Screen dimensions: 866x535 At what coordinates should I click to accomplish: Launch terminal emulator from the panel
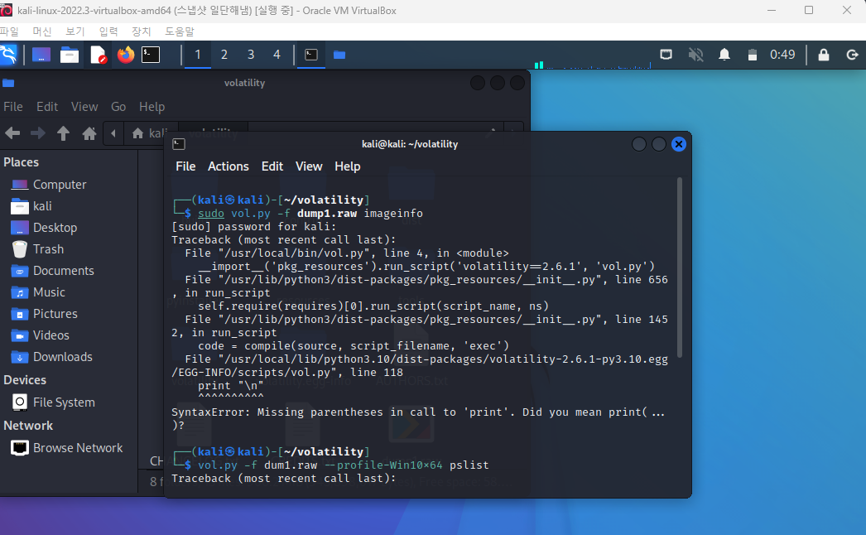pos(151,55)
